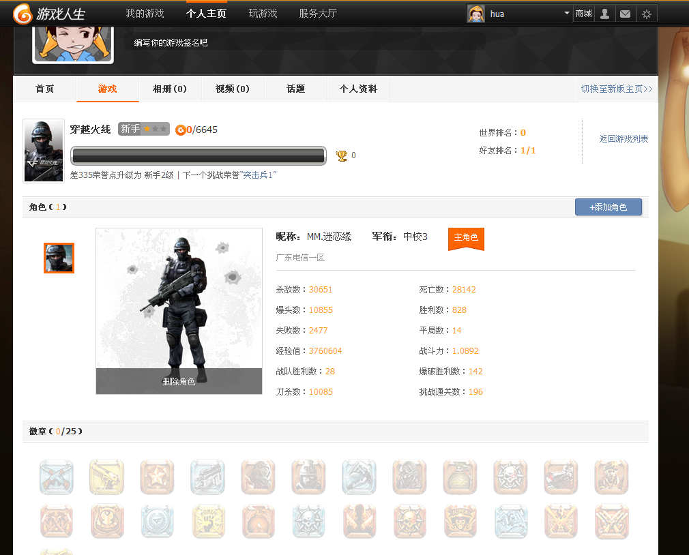Click the 死亡数 value 28142

(464, 289)
